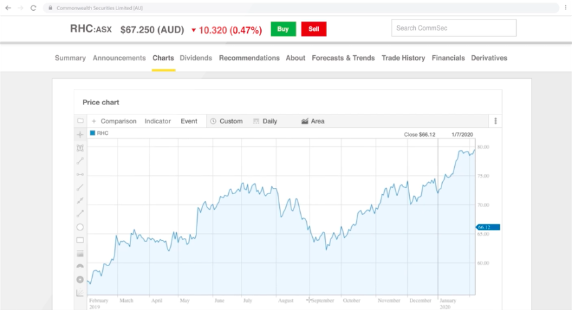Click the $67.250 (AUD) price
The image size is (572, 310).
(x=152, y=30)
